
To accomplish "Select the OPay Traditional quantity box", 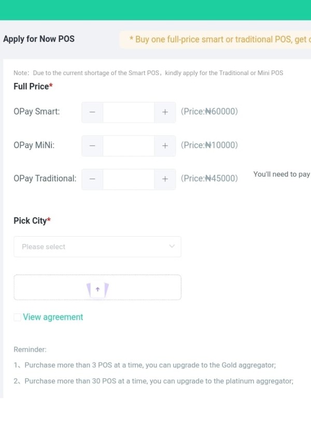I will point(129,179).
